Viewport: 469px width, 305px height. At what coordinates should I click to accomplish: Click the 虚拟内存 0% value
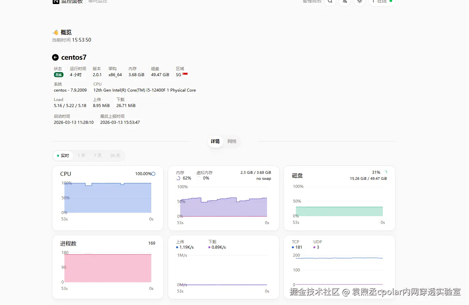tap(206, 178)
